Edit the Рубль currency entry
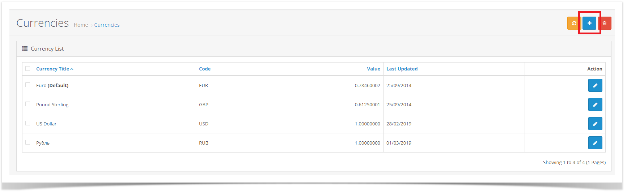This screenshot has height=193, width=627. [595, 143]
